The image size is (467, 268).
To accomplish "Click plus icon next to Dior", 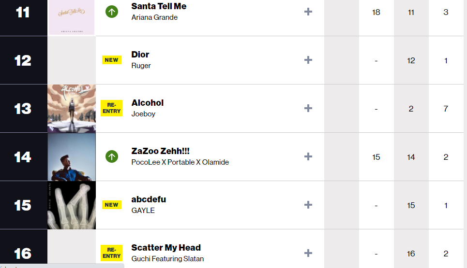I will pos(308,60).
